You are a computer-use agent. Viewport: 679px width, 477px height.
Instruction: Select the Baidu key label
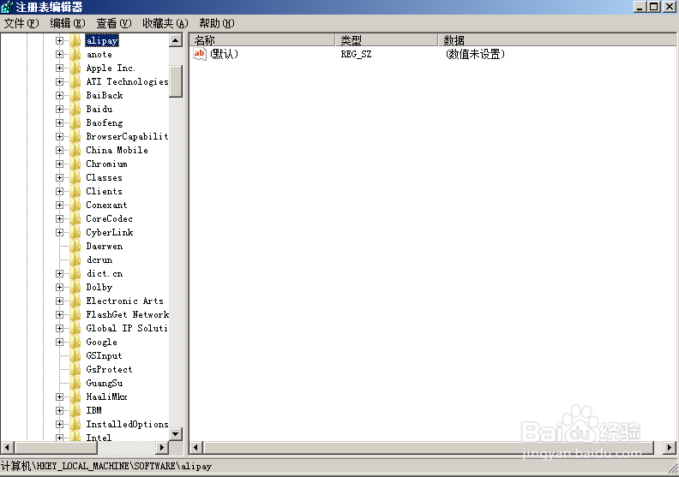tap(99, 109)
